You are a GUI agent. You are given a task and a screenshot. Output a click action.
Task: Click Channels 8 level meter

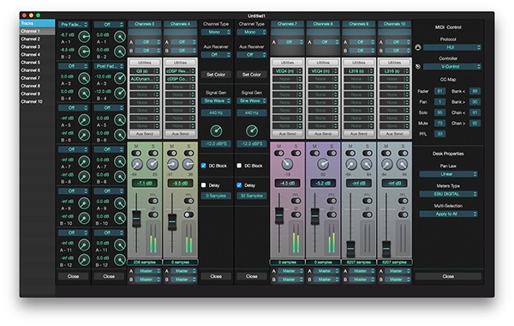(x=332, y=238)
